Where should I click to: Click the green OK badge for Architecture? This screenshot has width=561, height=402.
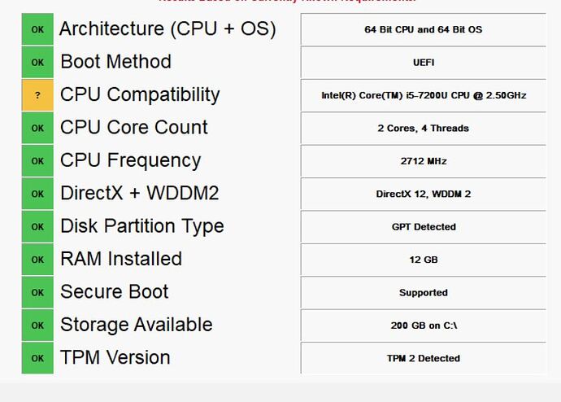click(37, 29)
